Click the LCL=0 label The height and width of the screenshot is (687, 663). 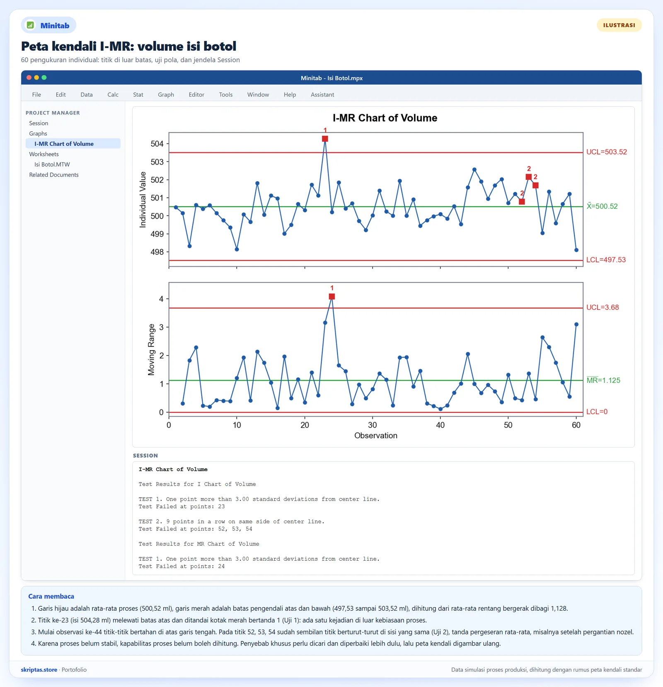pos(597,412)
